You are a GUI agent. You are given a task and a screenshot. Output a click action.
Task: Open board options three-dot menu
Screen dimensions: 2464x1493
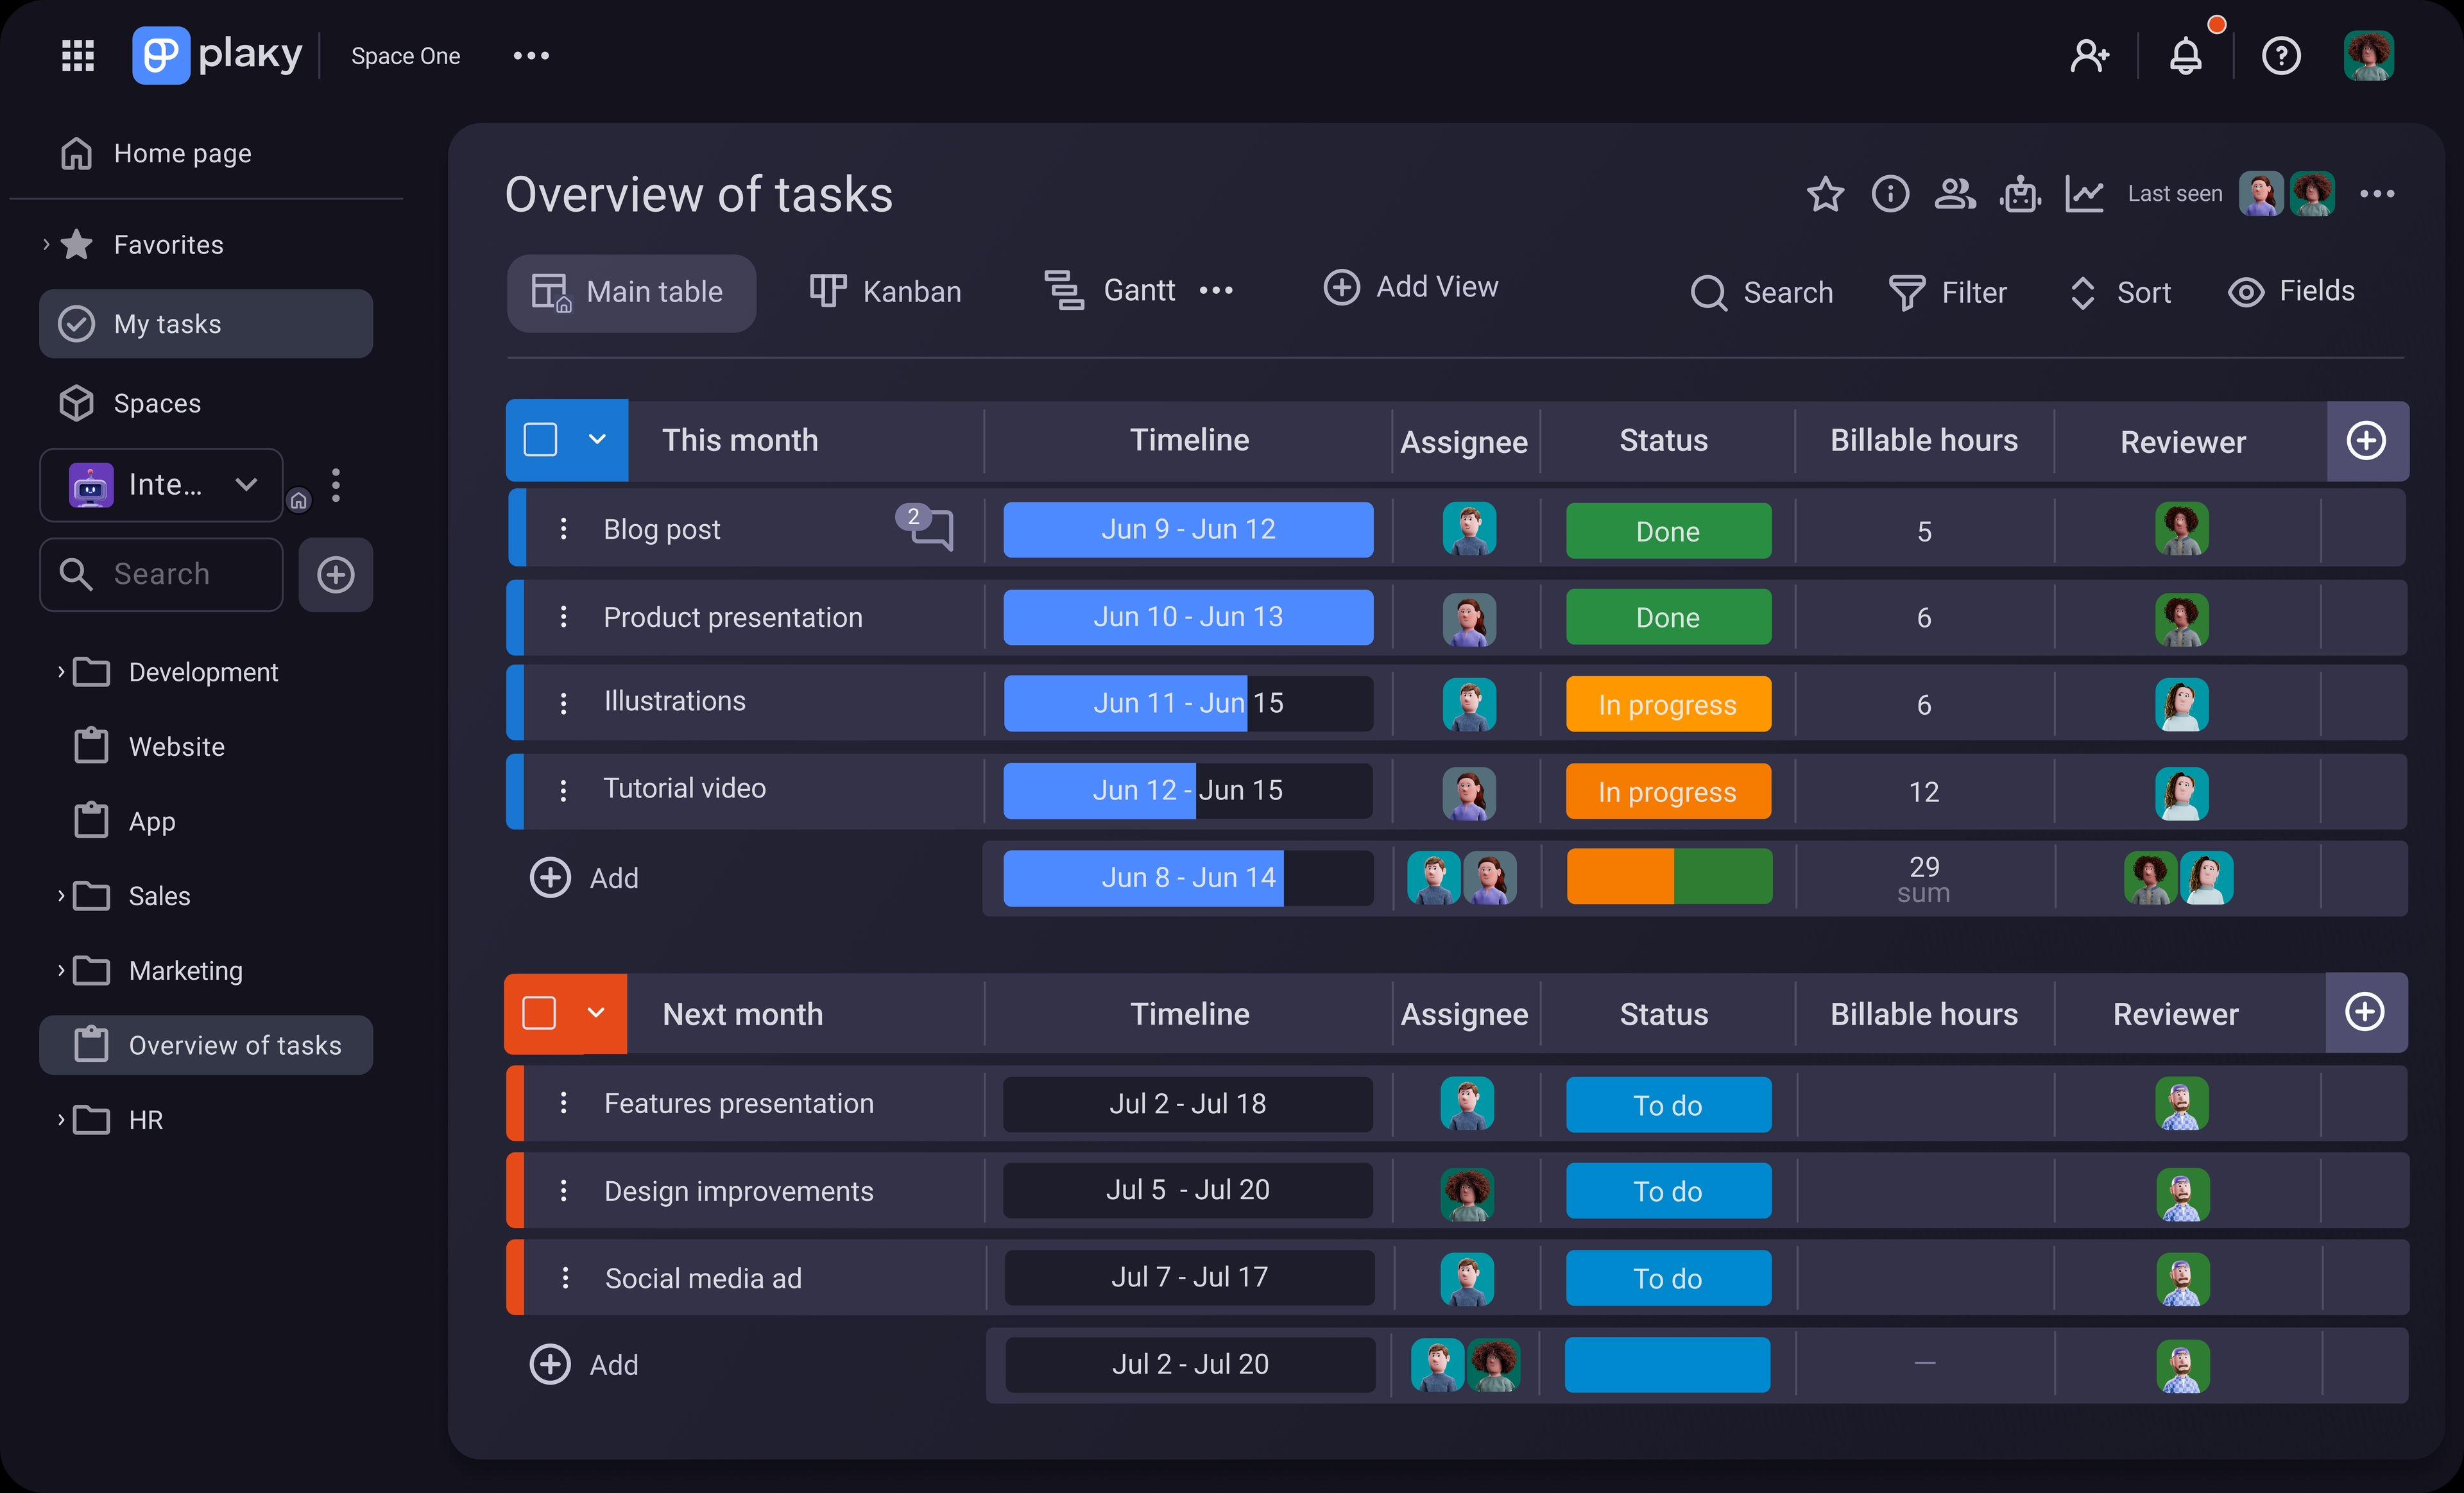[x=2377, y=193]
